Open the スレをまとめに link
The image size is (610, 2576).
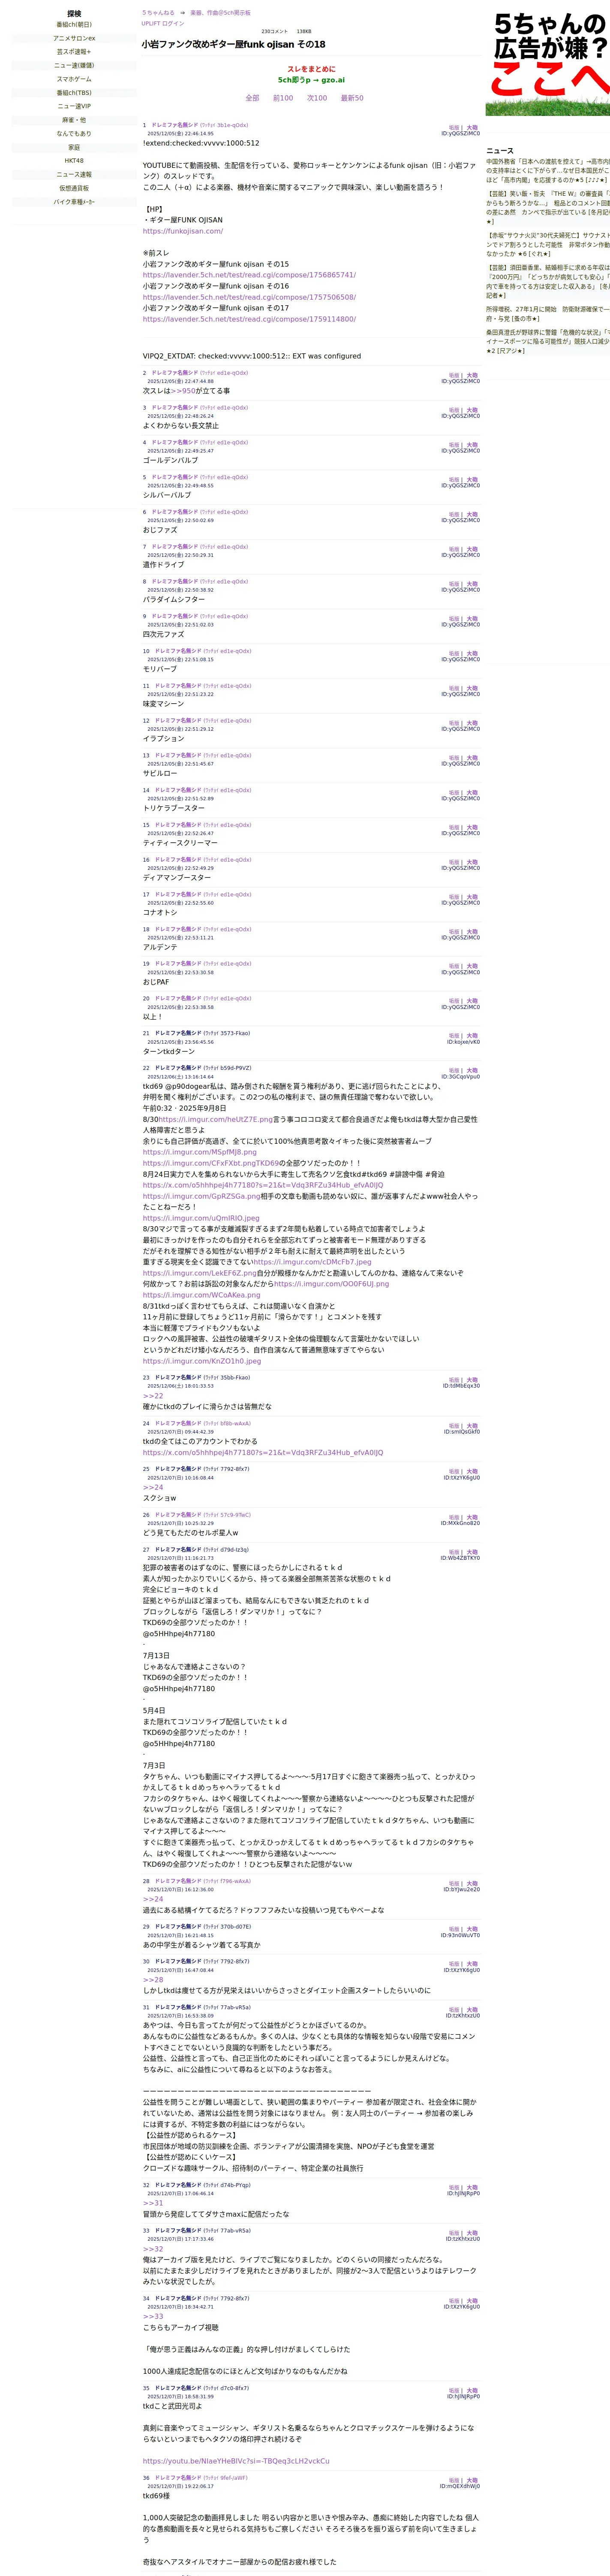point(312,69)
